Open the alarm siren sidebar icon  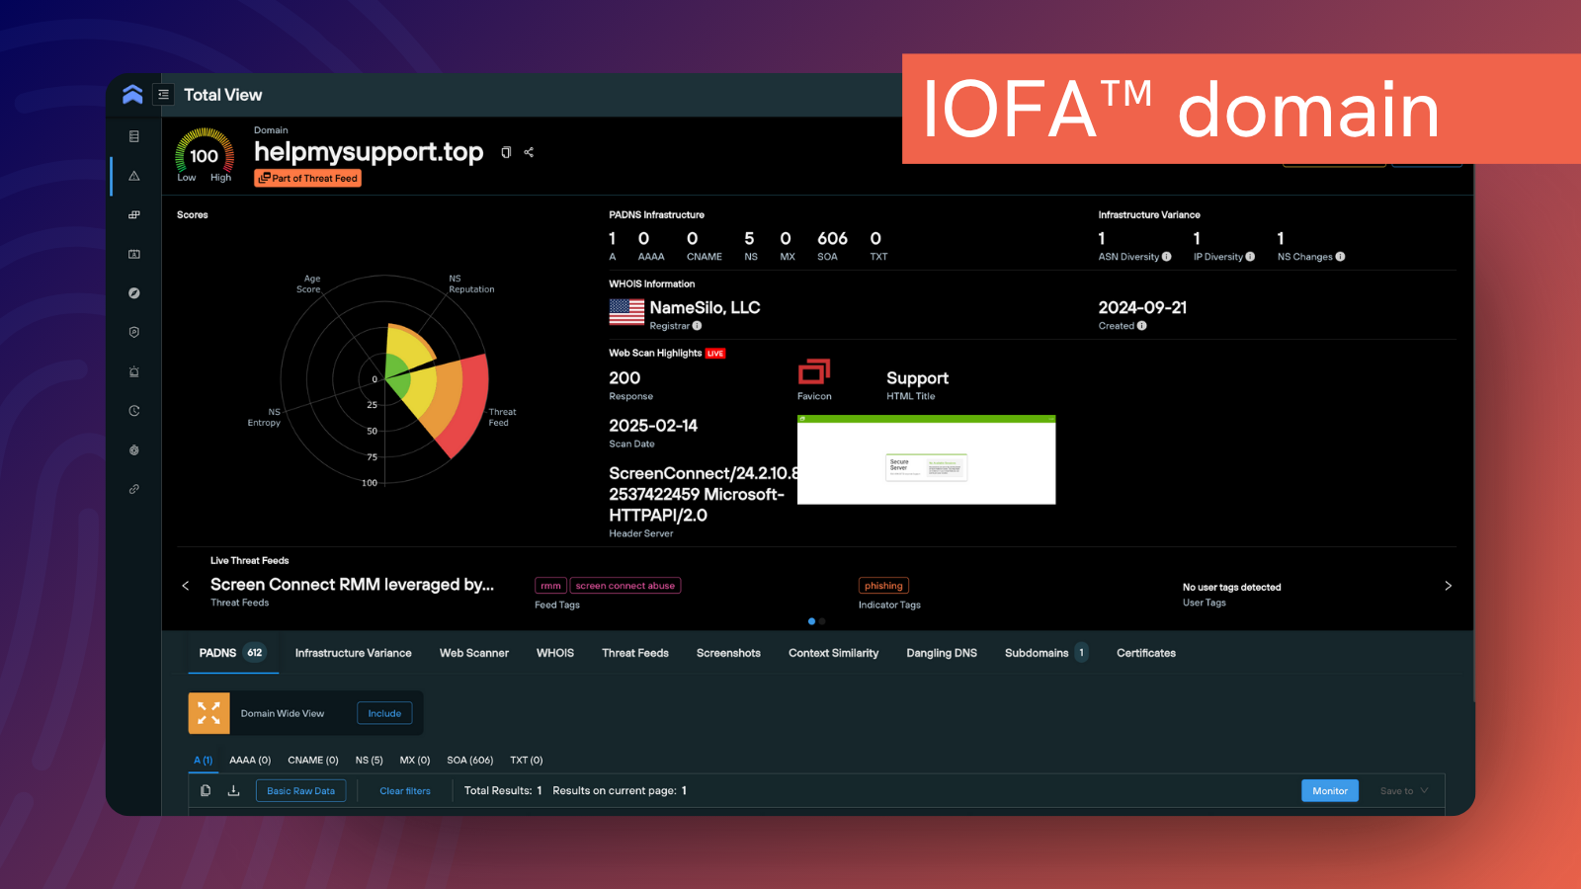pos(134,371)
